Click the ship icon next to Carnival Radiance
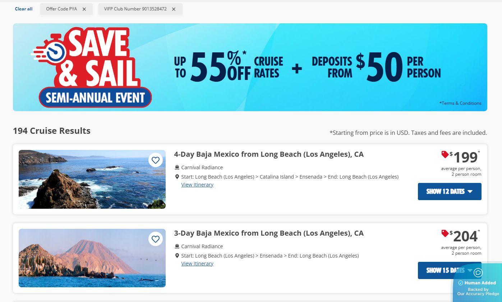This screenshot has height=302, width=502. [176, 167]
